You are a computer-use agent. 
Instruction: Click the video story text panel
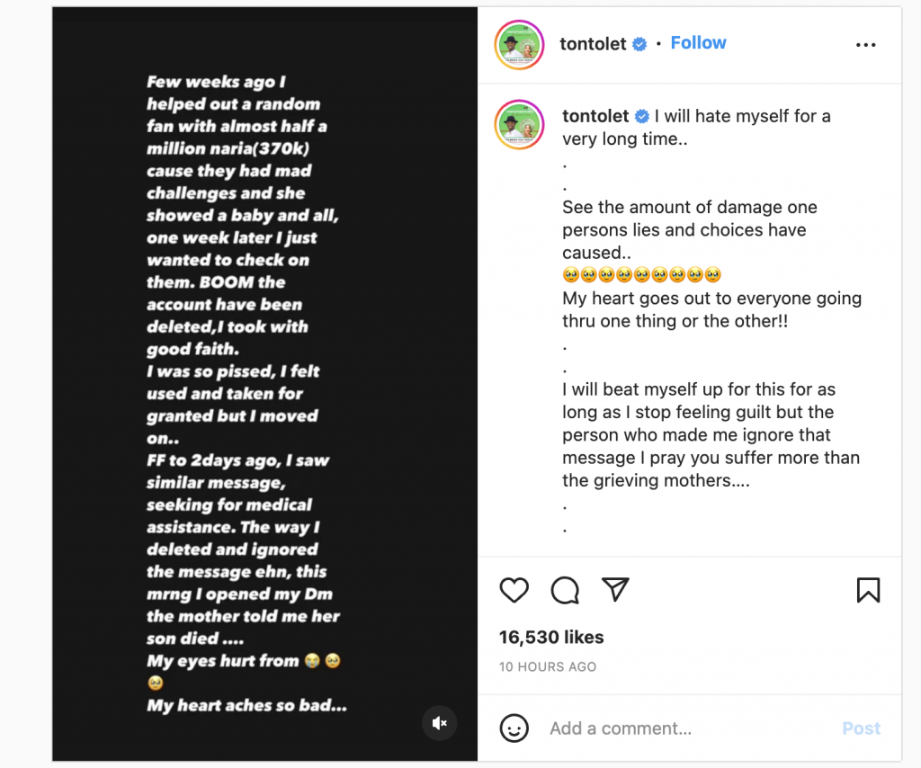(264, 387)
